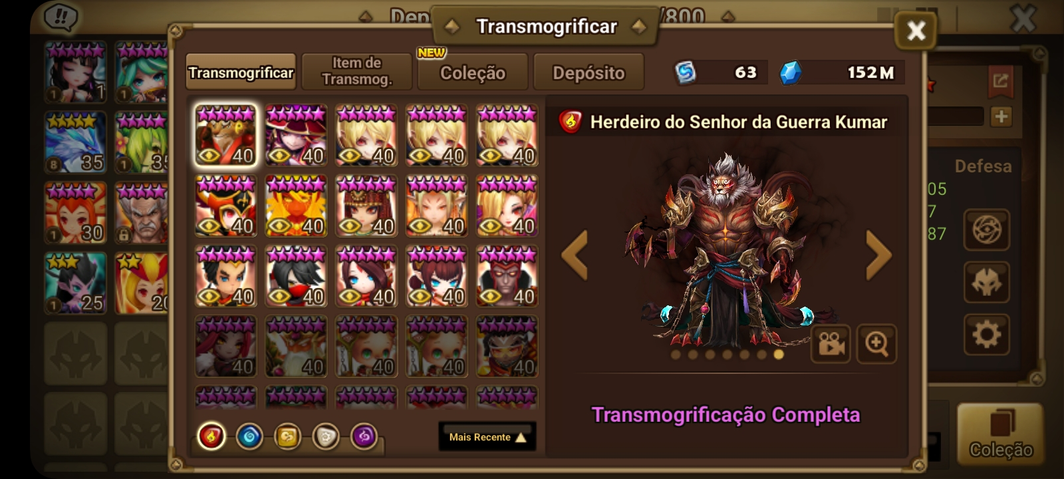The width and height of the screenshot is (1064, 479).
Task: Select the first monster thumbnail in grid
Action: (x=226, y=135)
